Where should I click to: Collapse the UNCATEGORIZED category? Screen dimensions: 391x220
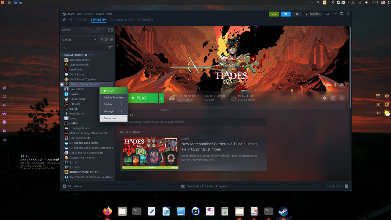(62, 55)
